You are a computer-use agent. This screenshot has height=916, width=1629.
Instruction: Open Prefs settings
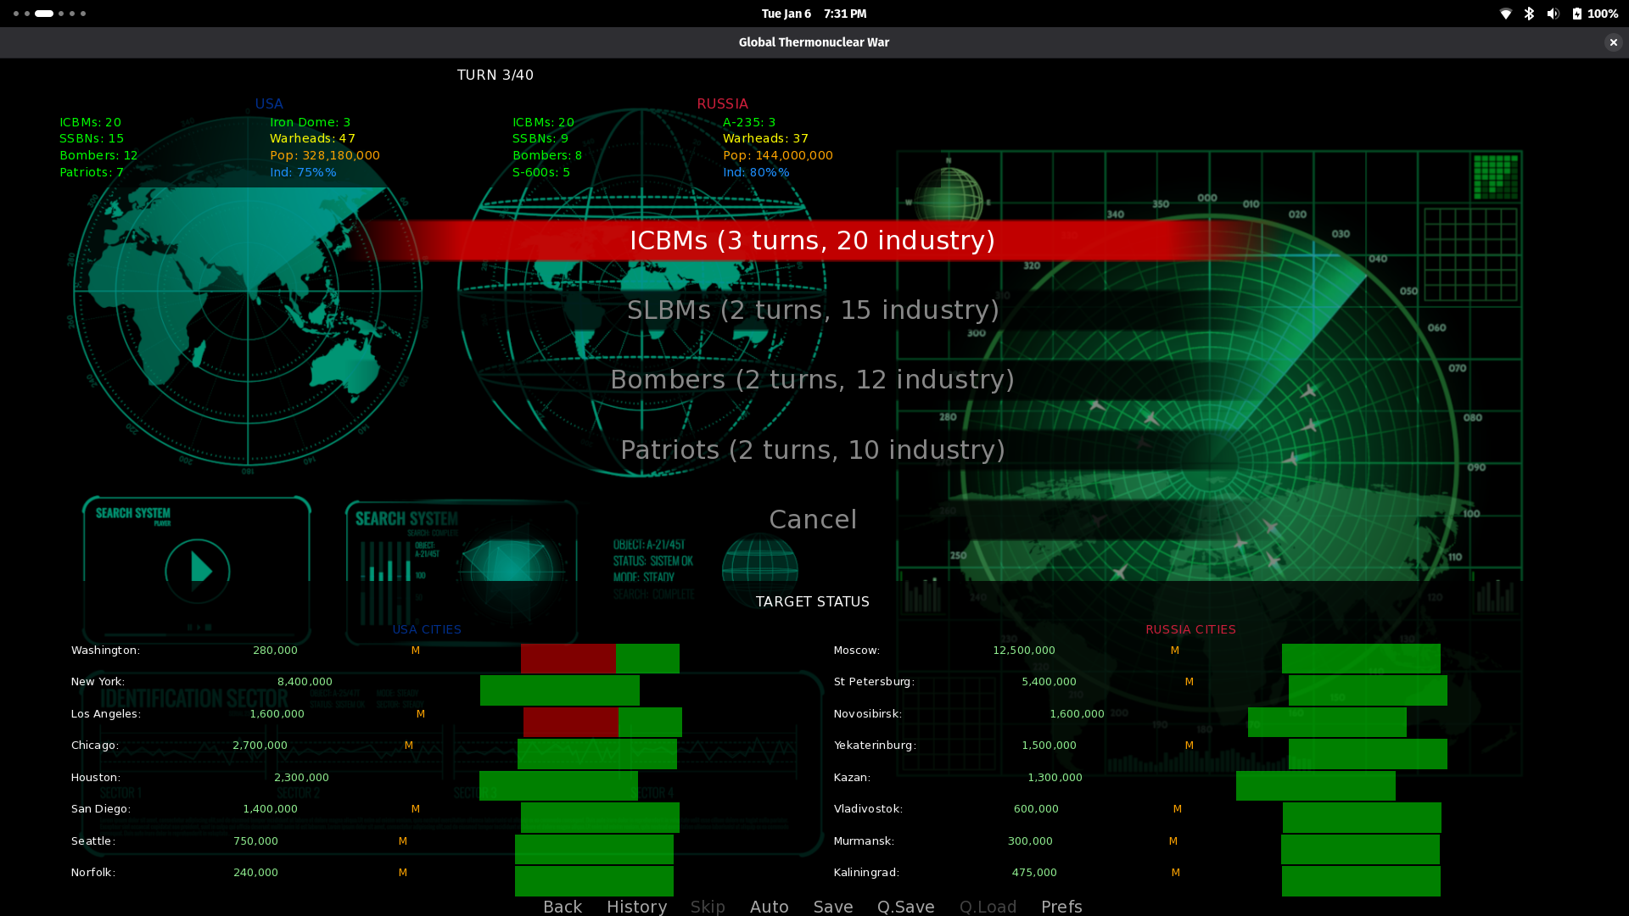pos(1061,907)
